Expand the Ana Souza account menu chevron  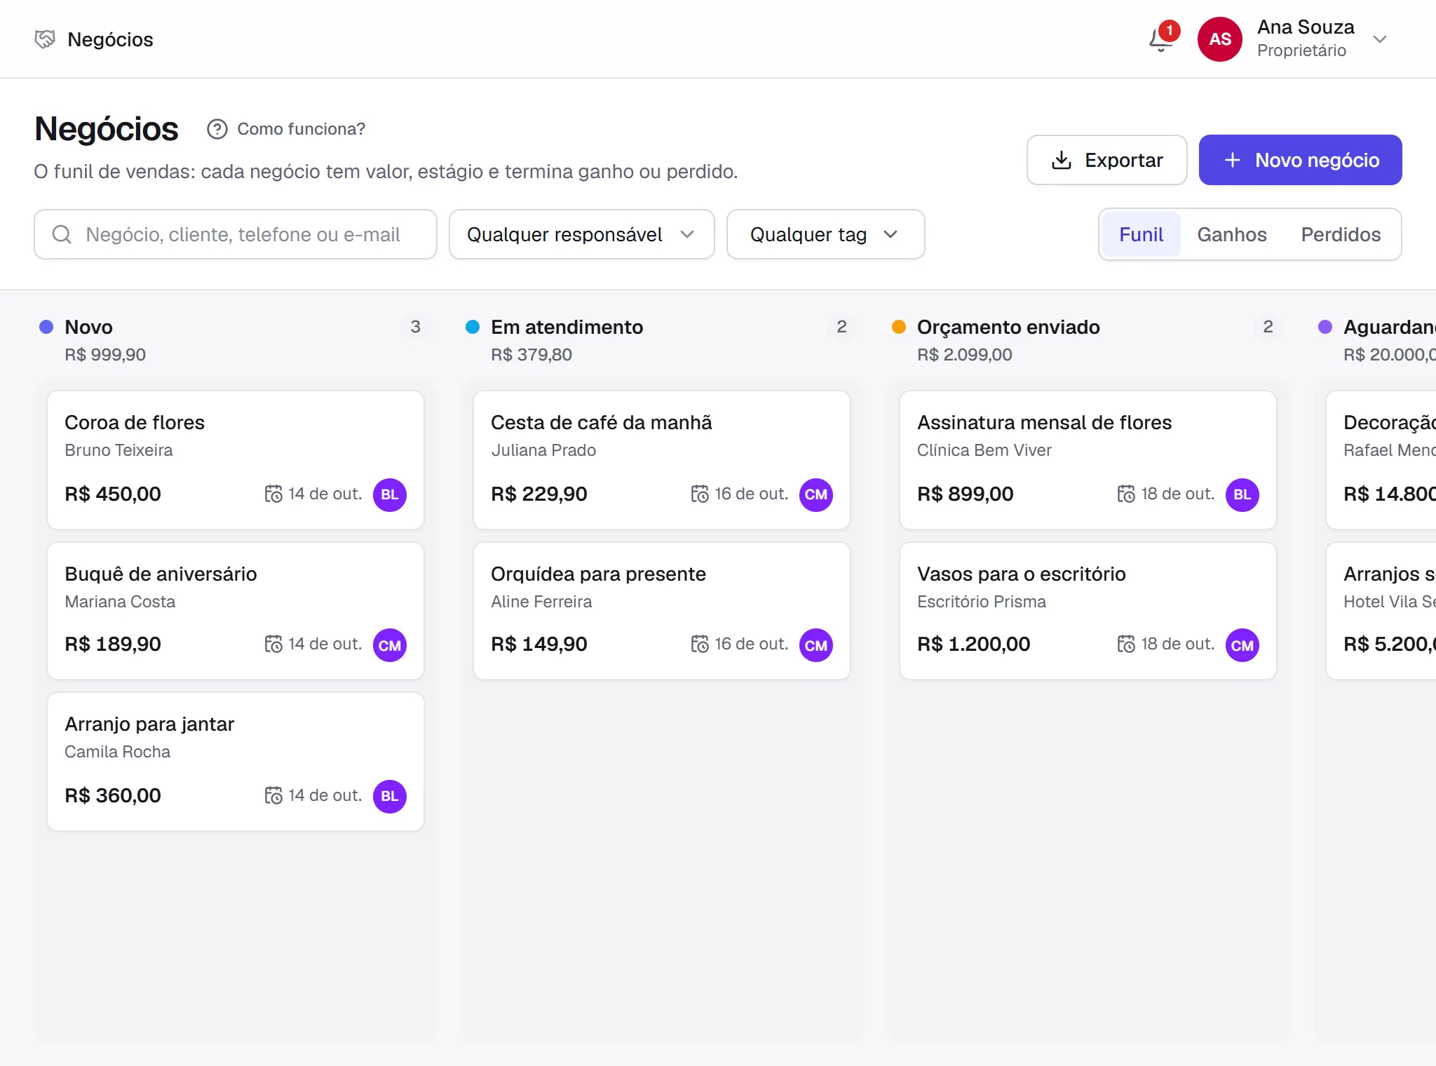coord(1380,39)
